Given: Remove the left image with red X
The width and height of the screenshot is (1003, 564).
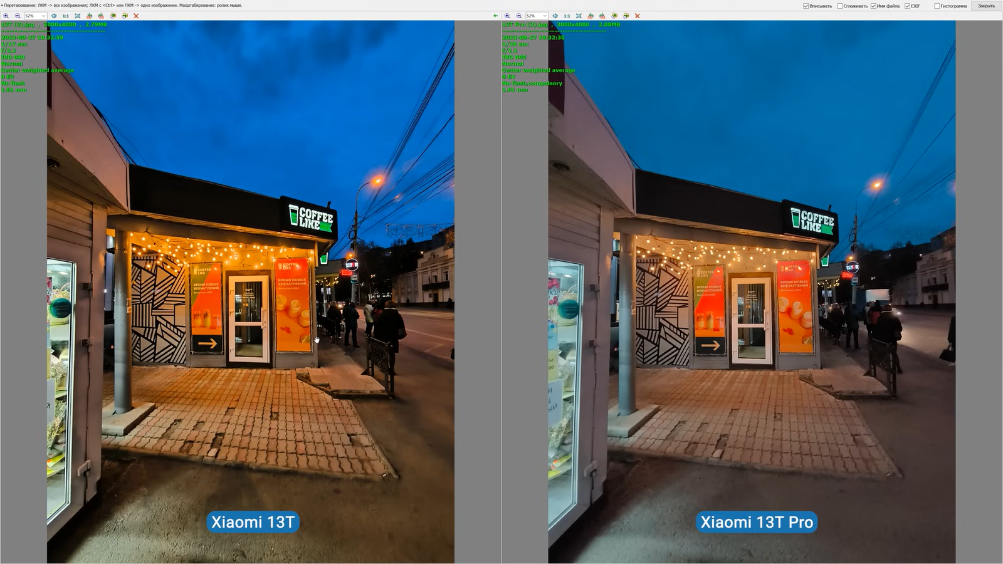Looking at the screenshot, I should [136, 16].
